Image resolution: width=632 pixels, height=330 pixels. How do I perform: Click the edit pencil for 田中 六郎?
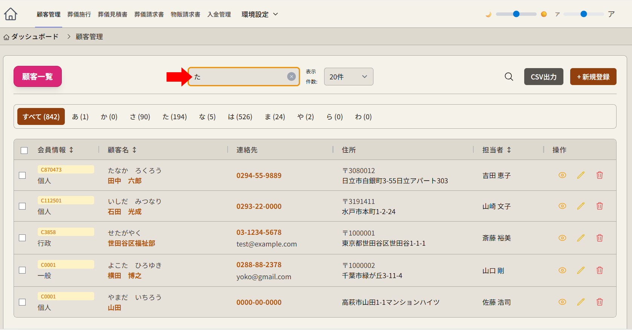pyautogui.click(x=581, y=175)
